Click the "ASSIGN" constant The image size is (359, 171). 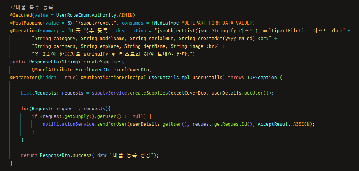point(301,124)
